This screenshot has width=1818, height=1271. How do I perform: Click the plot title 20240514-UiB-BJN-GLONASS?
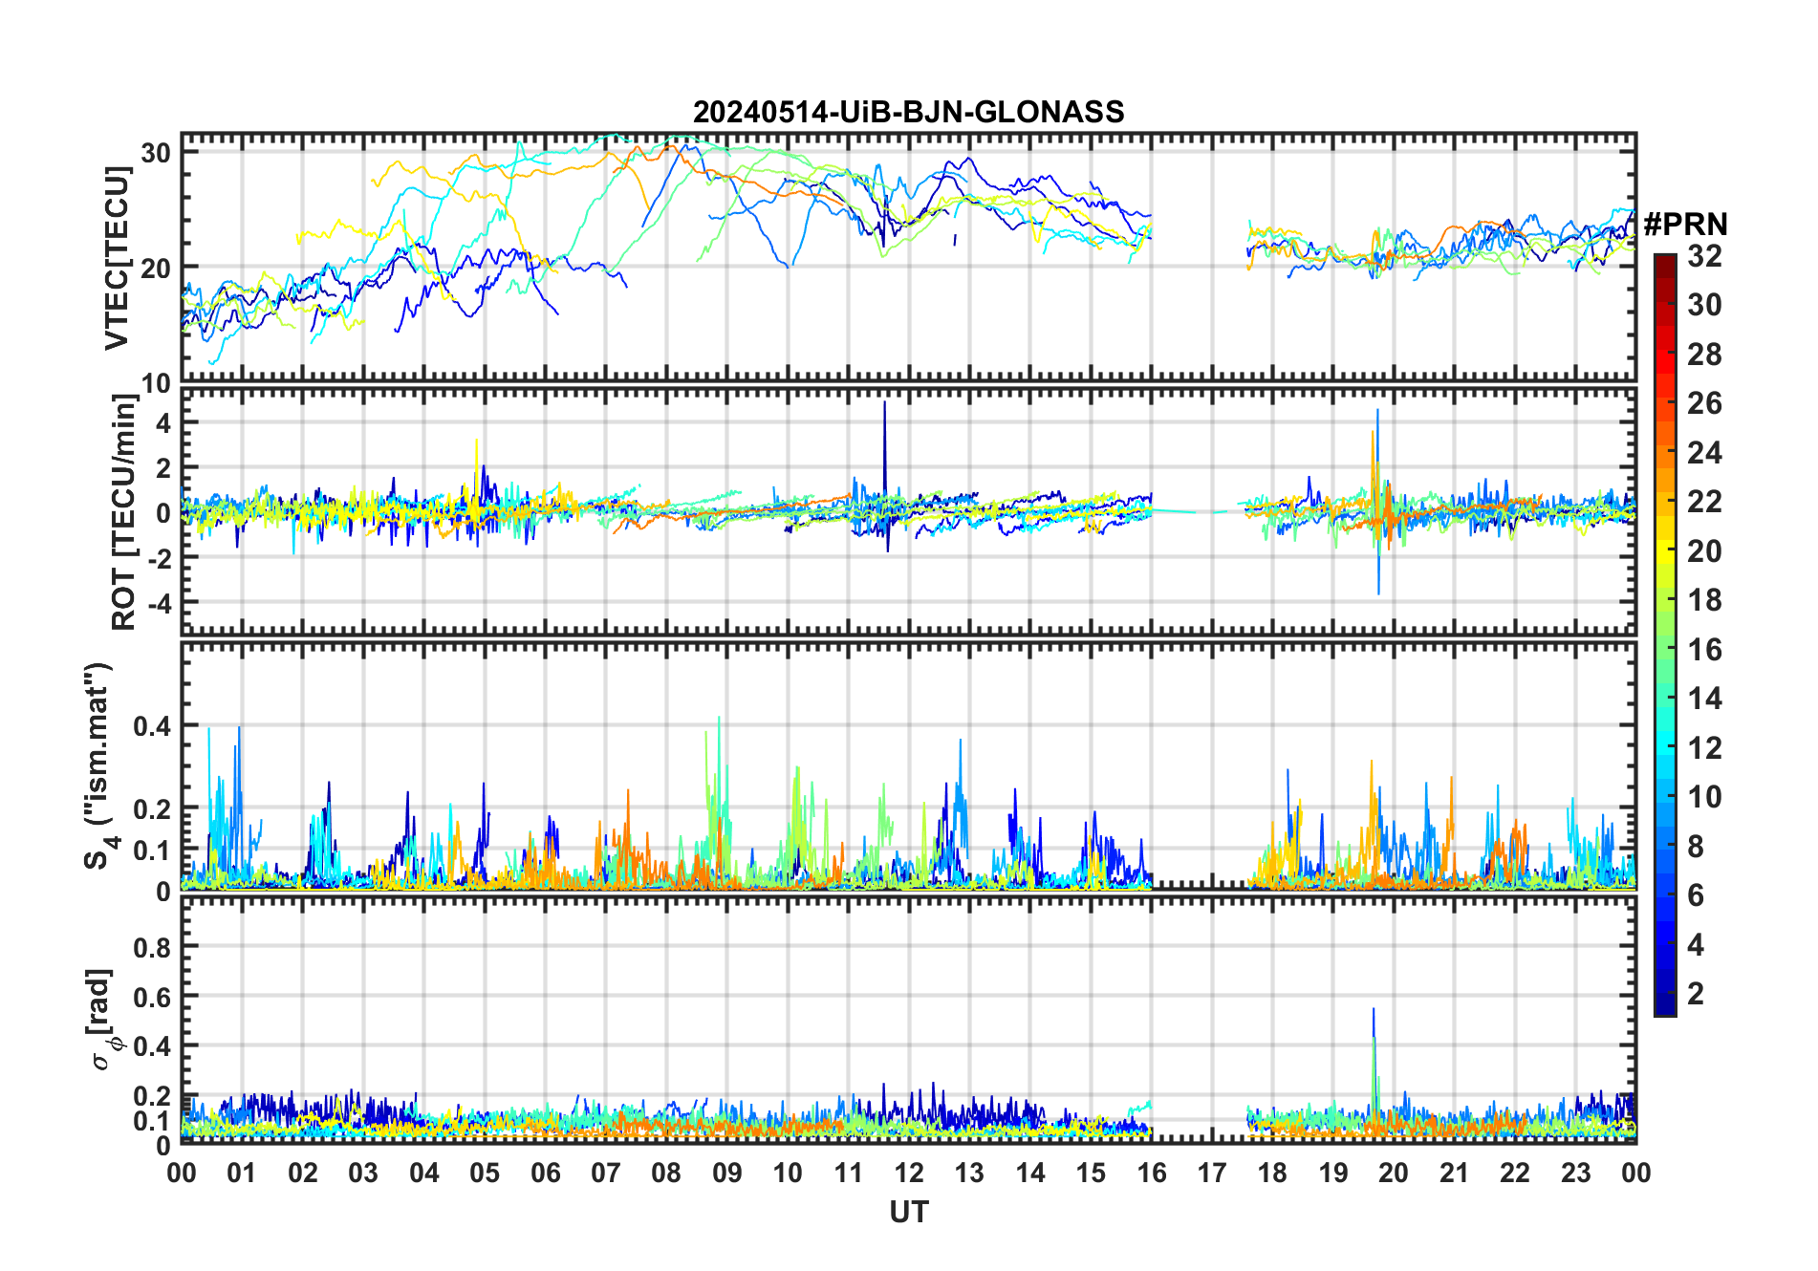point(908,113)
